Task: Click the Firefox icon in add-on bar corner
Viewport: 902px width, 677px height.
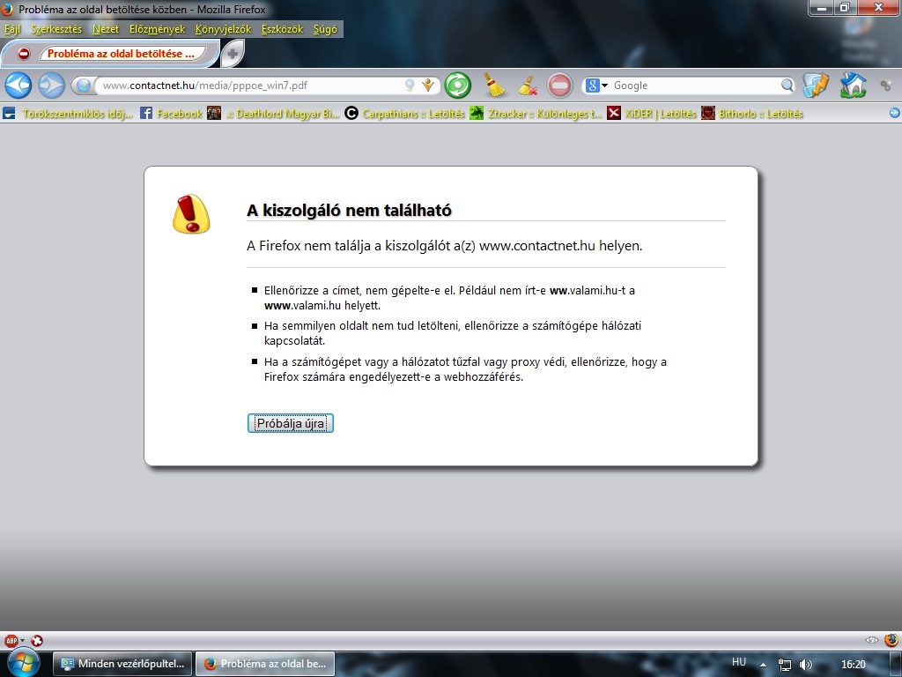Action: 891,640
